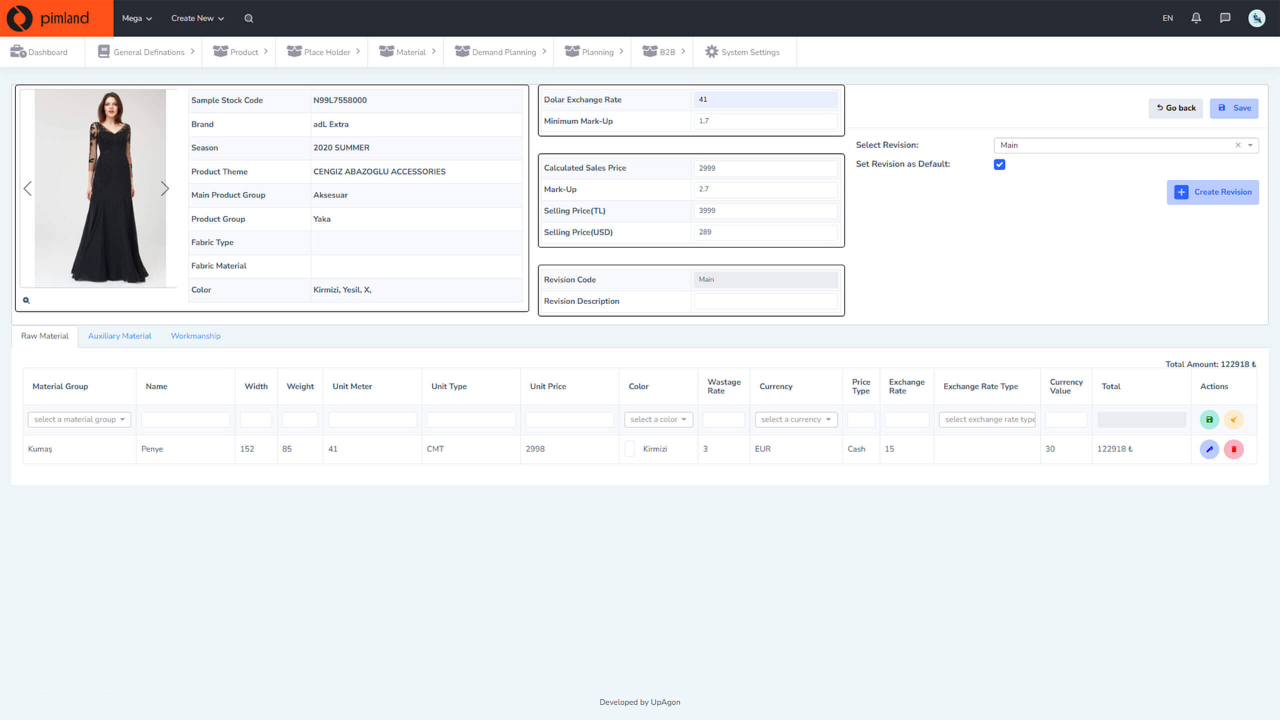Screen dimensions: 1280x720
Task: Open the chat messages icon
Action: coord(1225,18)
